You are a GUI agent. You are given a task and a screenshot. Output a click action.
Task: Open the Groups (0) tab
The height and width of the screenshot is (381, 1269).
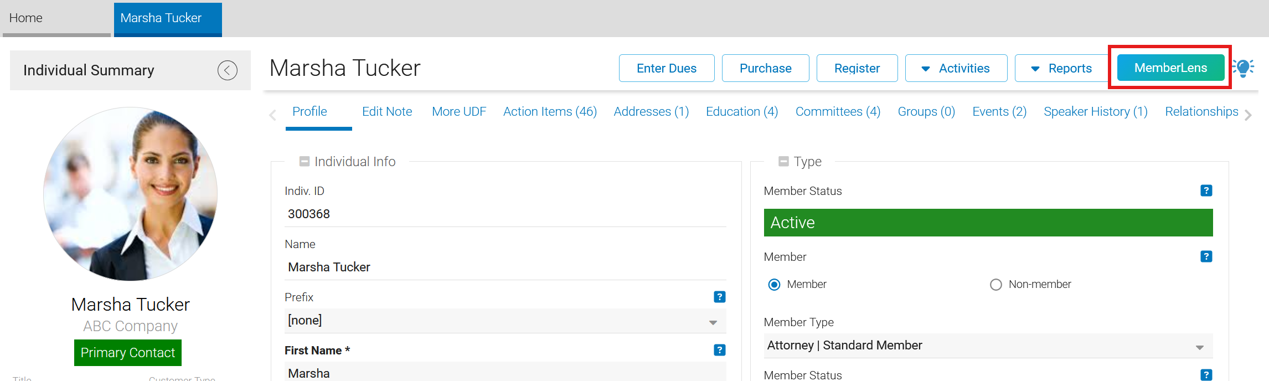926,111
